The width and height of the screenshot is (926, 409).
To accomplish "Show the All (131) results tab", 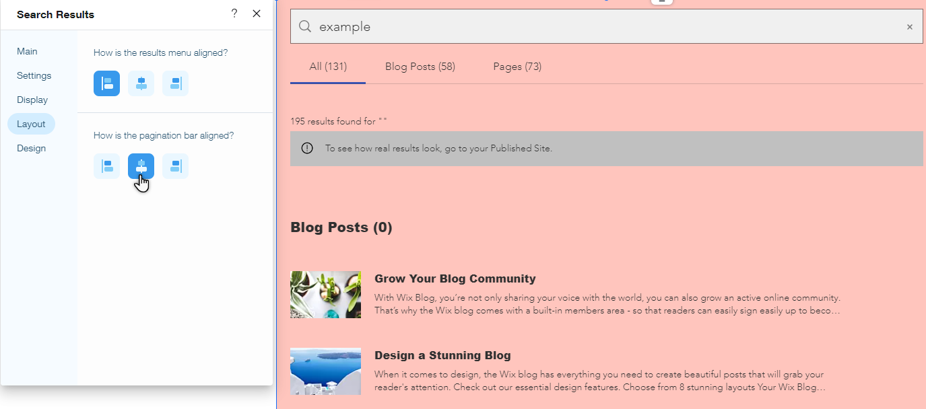I will pos(328,66).
